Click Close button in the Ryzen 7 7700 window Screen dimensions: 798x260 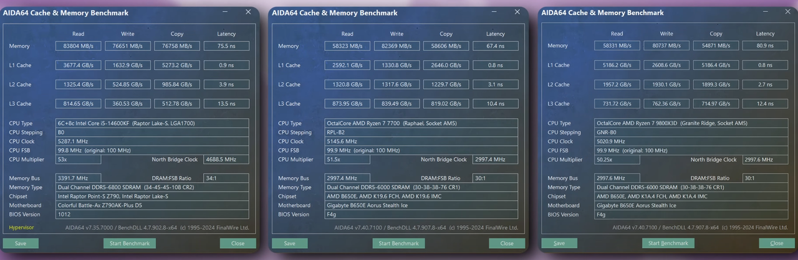coord(507,243)
